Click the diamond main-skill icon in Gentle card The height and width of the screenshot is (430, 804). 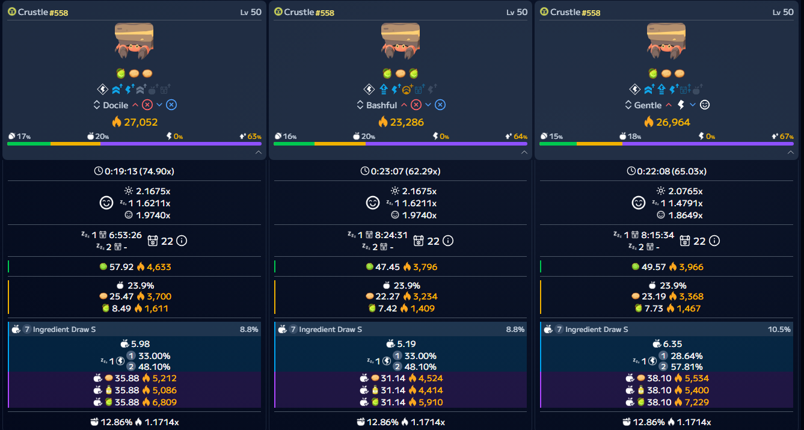click(x=635, y=90)
